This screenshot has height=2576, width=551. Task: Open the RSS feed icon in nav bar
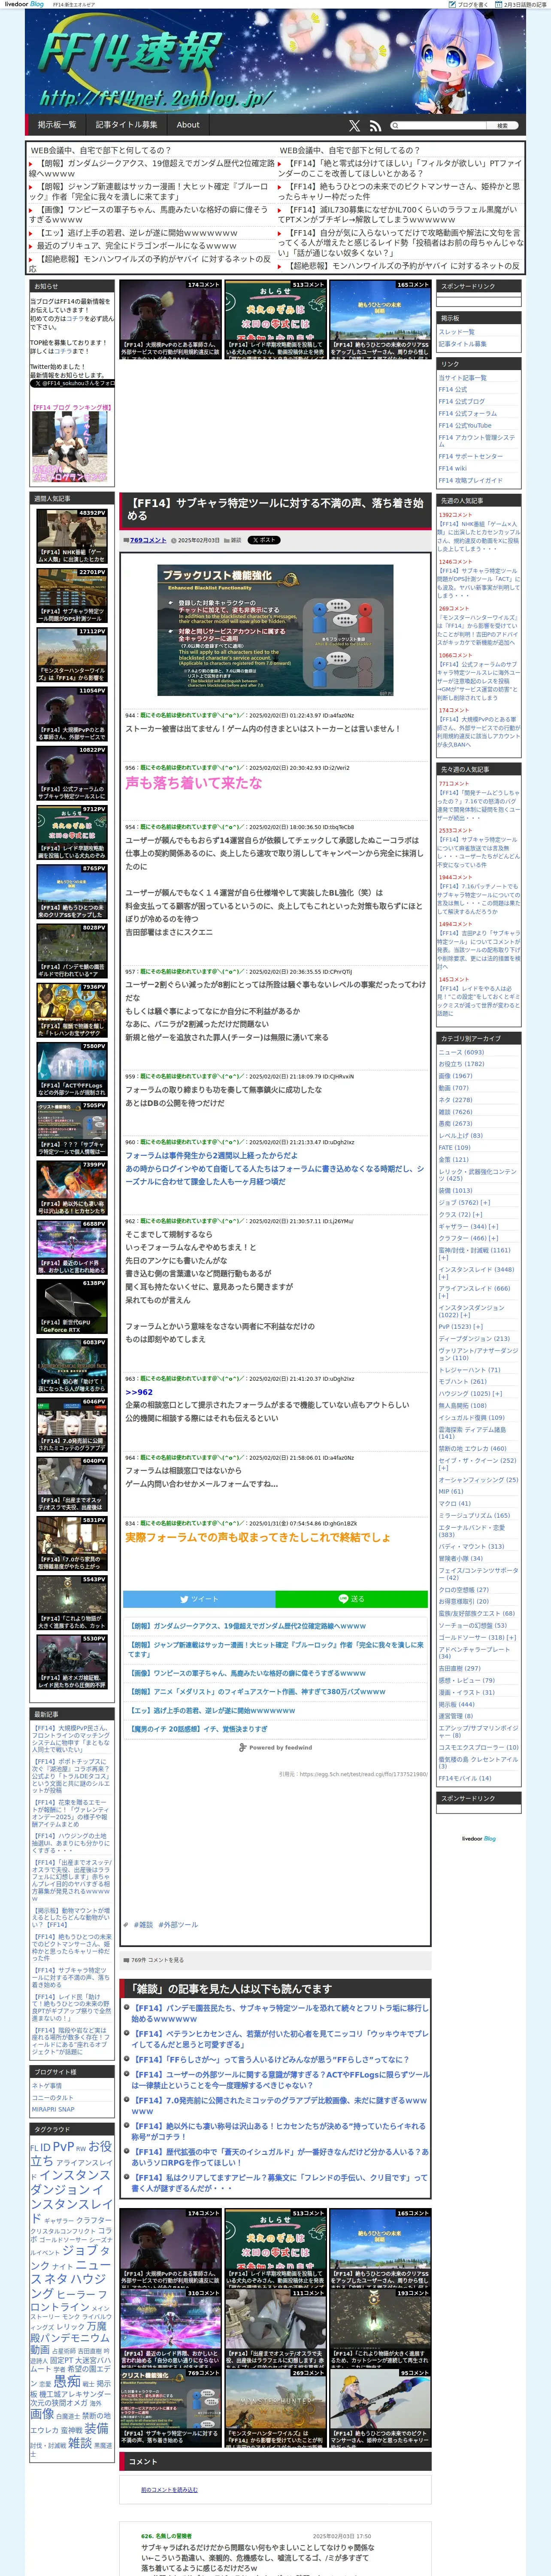click(375, 126)
